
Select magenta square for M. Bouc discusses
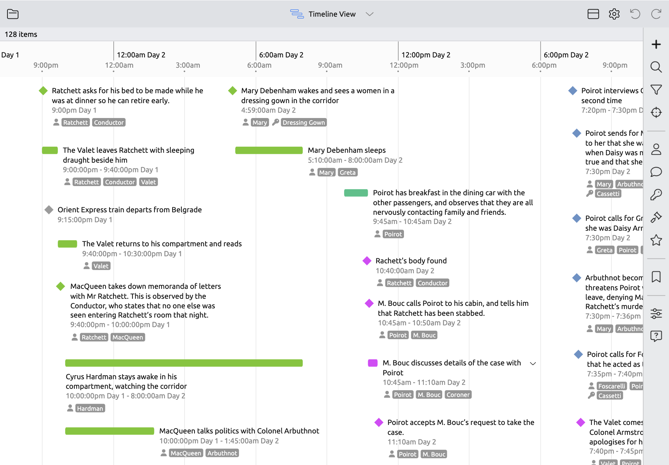(373, 363)
